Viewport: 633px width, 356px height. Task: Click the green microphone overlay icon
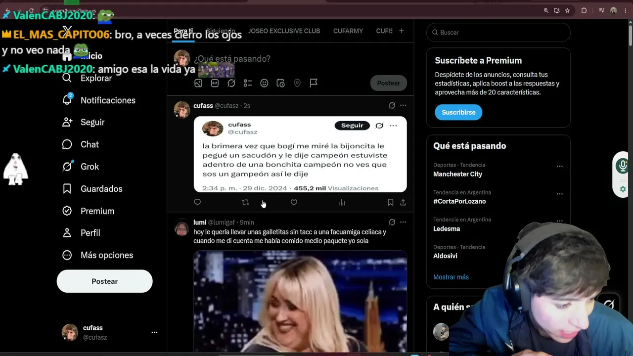[622, 166]
